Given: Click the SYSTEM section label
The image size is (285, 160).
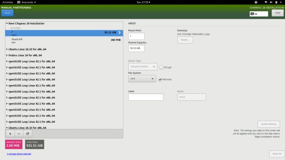Looking at the screenshot, I should 15,28.
